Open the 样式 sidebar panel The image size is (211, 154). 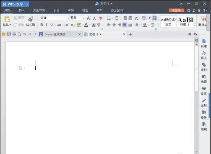point(204,55)
